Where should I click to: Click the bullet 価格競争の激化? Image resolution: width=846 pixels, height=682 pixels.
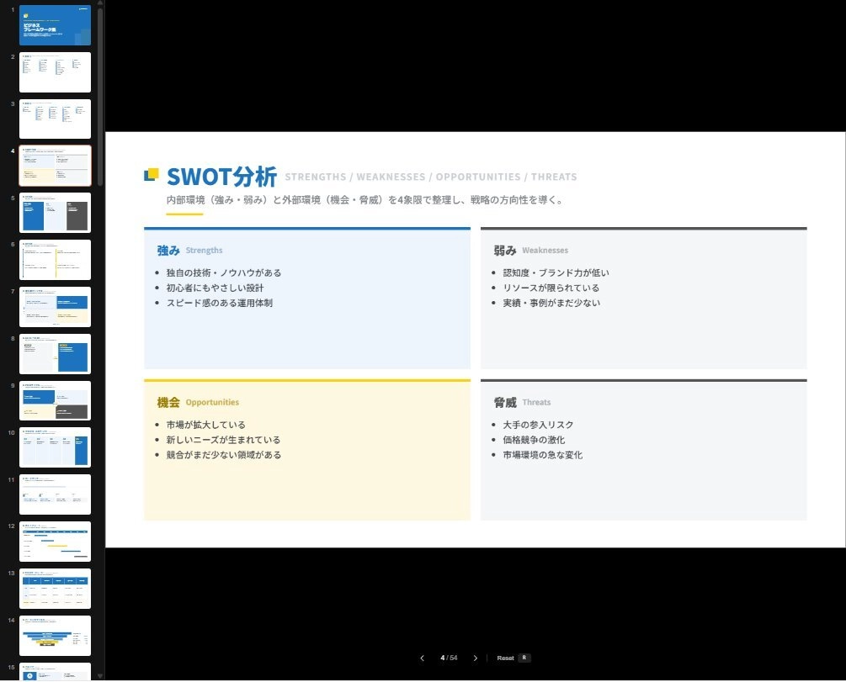[x=534, y=440]
